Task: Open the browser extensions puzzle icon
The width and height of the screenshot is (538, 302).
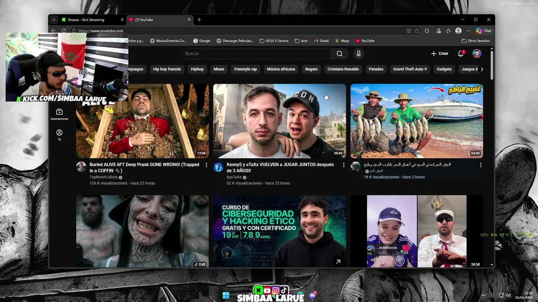Action: pos(427,31)
